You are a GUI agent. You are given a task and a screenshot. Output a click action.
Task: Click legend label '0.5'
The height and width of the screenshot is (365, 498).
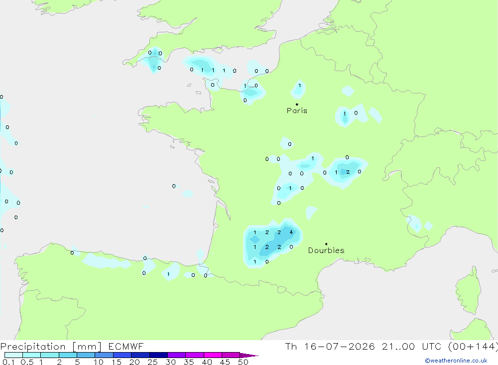27,362
